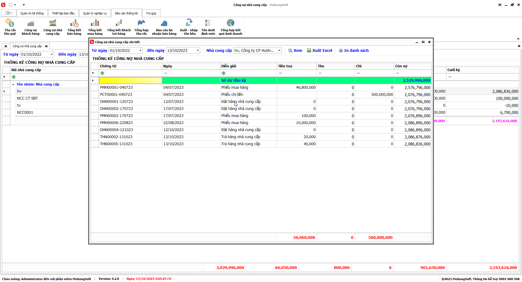Expand the Nhà cung cấp dropdown in detail dialog
This screenshot has height=282, width=522.
pyautogui.click(x=279, y=50)
